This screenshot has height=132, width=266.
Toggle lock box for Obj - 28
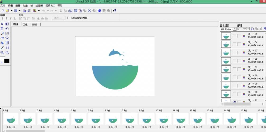[239, 94]
